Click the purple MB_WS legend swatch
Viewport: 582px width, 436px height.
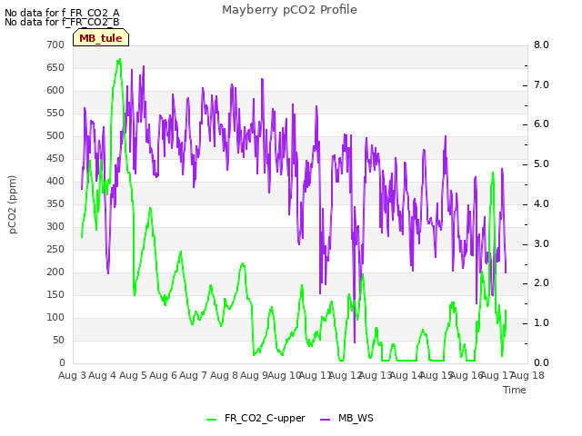click(x=326, y=420)
